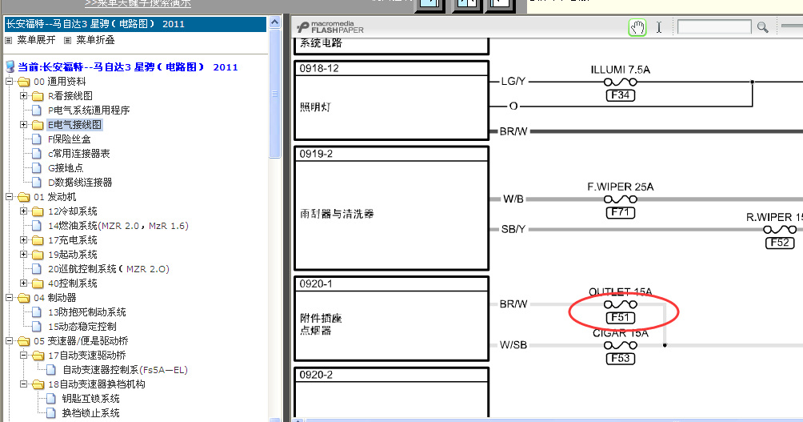Open the 当前:长安福特--马自达3 星骋 link
This screenshot has height=422, width=803.
pyautogui.click(x=127, y=67)
